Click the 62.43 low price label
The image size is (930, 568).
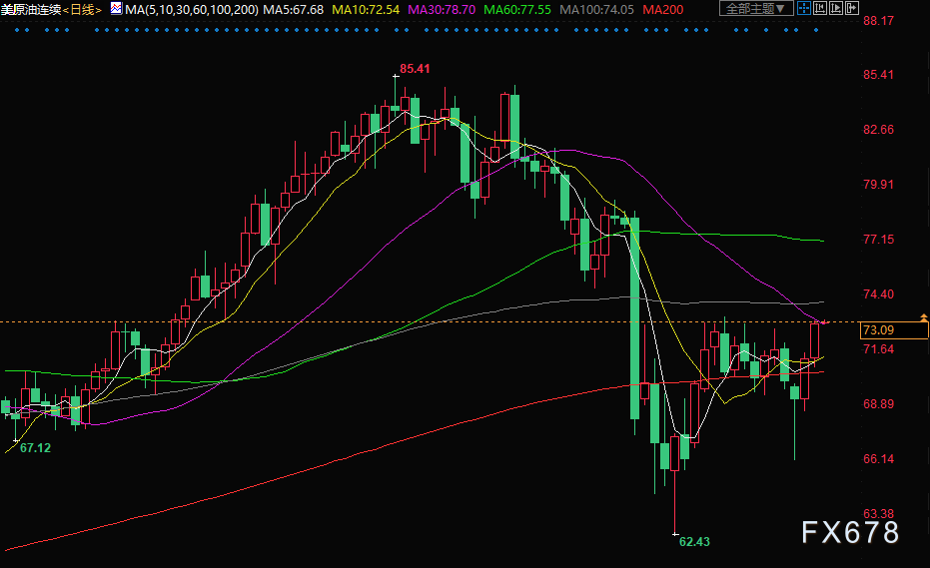694,541
